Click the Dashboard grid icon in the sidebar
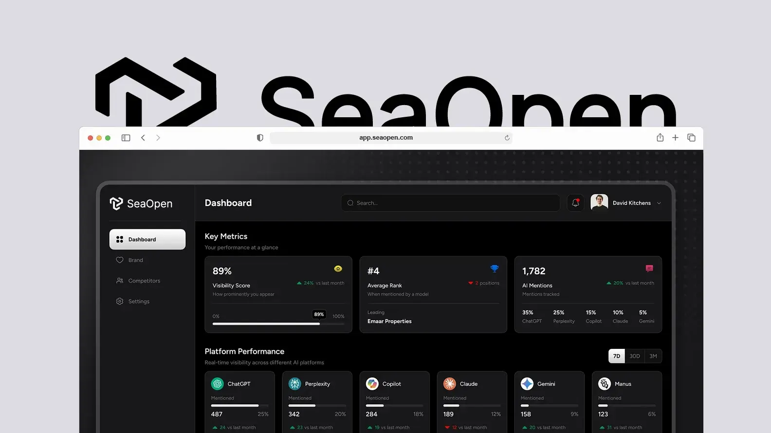 point(120,239)
